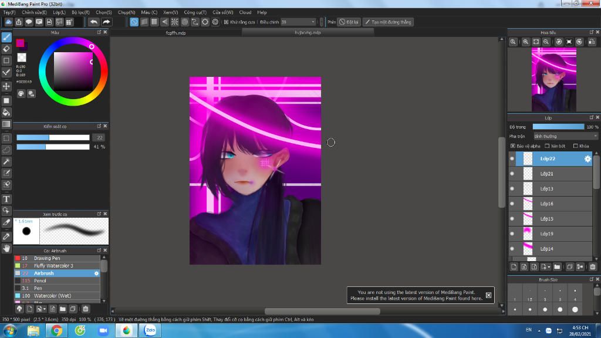Add a new layer folder

tap(557, 267)
